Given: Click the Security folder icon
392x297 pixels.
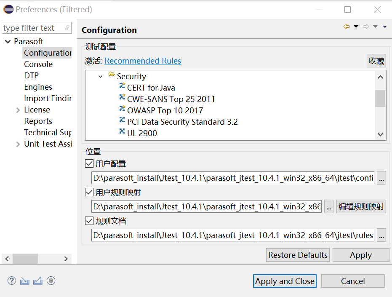Looking at the screenshot, I should 112,74.
